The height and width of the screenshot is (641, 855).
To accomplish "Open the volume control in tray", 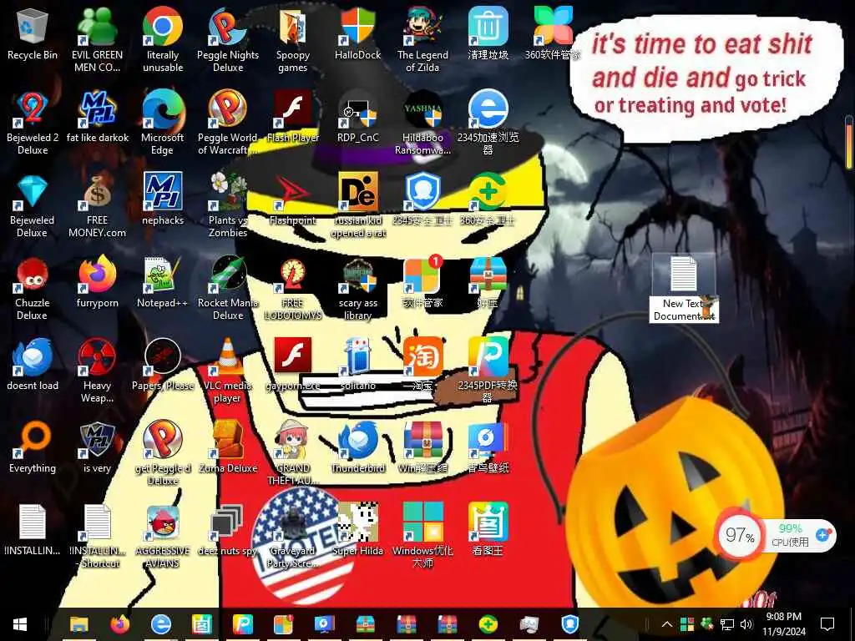I will [747, 624].
